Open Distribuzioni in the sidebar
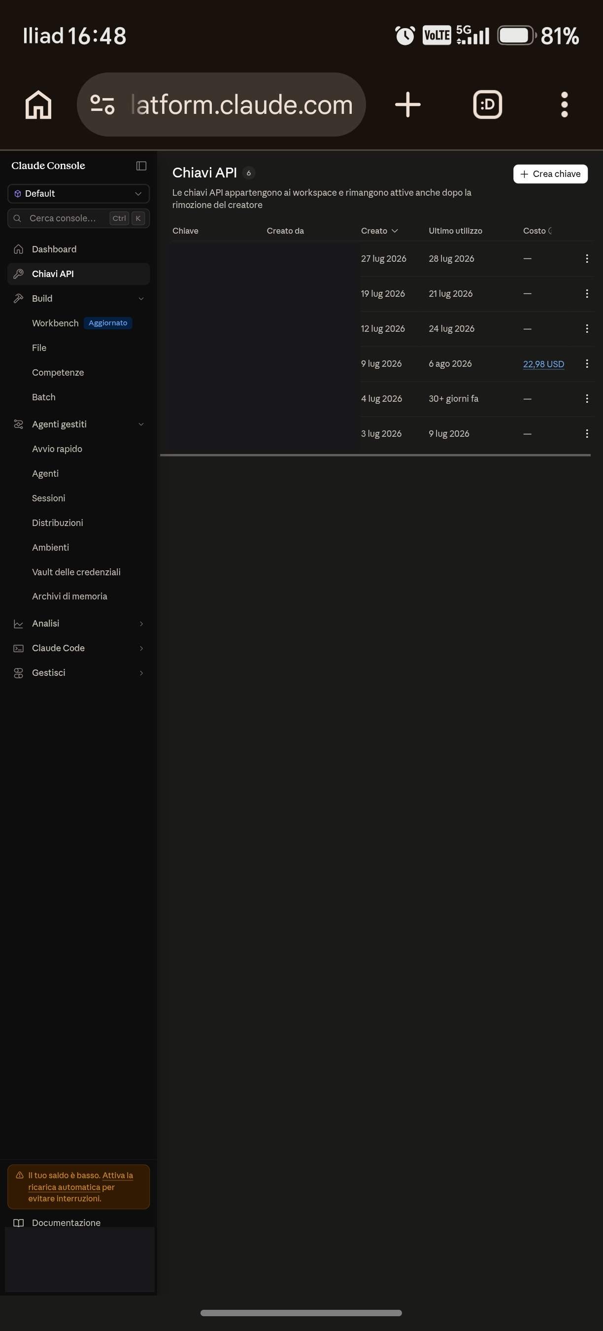This screenshot has height=1331, width=603. click(x=57, y=523)
